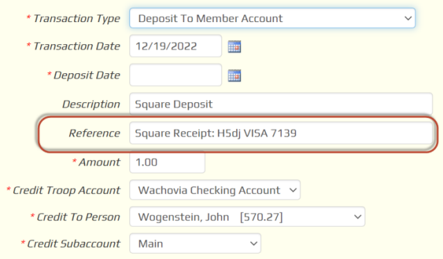Click the Credit Troop Account label
Image resolution: width=443 pixels, height=259 pixels.
pyautogui.click(x=66, y=191)
